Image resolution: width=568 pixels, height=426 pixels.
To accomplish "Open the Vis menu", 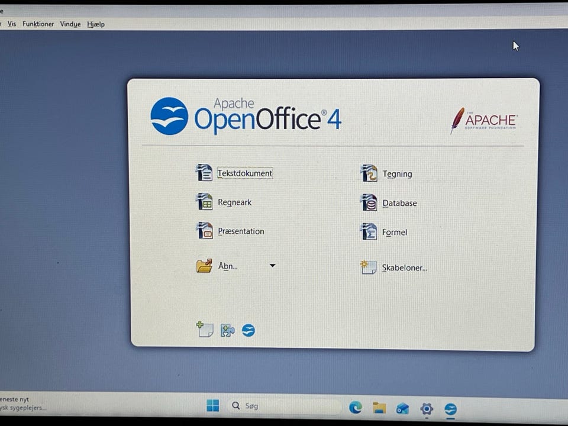I will [x=12, y=24].
